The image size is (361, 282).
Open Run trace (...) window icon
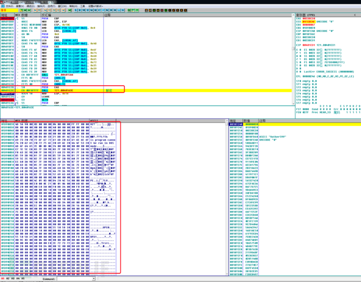click(x=119, y=10)
